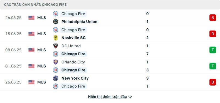Click the 01.06.25 match date
Image resolution: width=220 pixels, height=103 pixels.
coord(13,66)
